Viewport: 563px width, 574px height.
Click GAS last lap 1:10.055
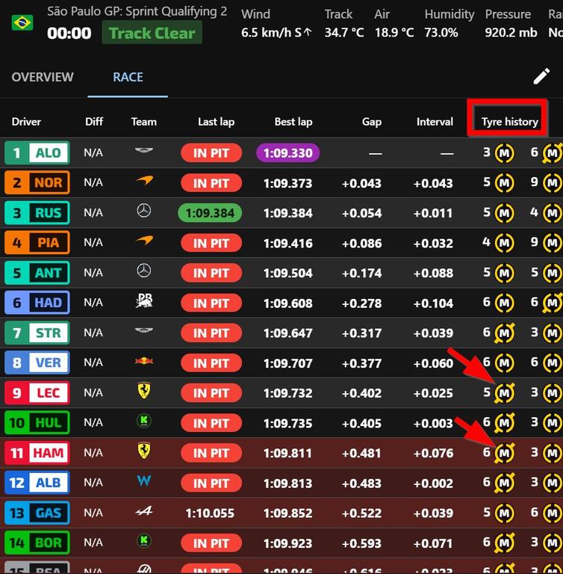[210, 513]
